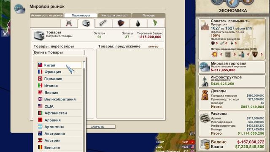Click the Запасы value 37
270x152 pixels.
pos(127,37)
